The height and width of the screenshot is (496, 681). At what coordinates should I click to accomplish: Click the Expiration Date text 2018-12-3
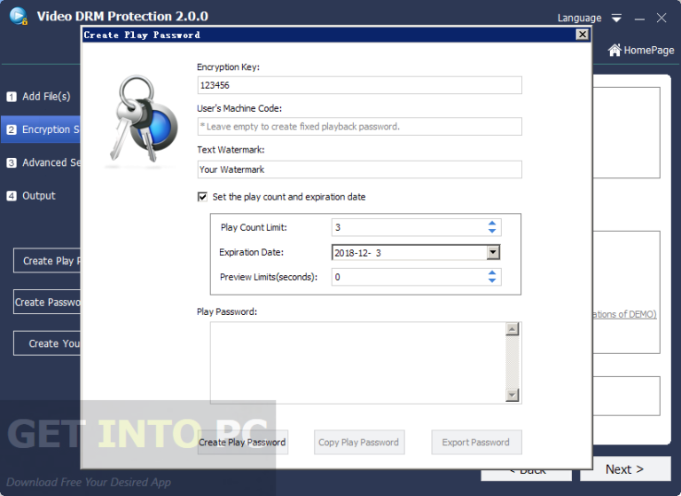tap(358, 253)
